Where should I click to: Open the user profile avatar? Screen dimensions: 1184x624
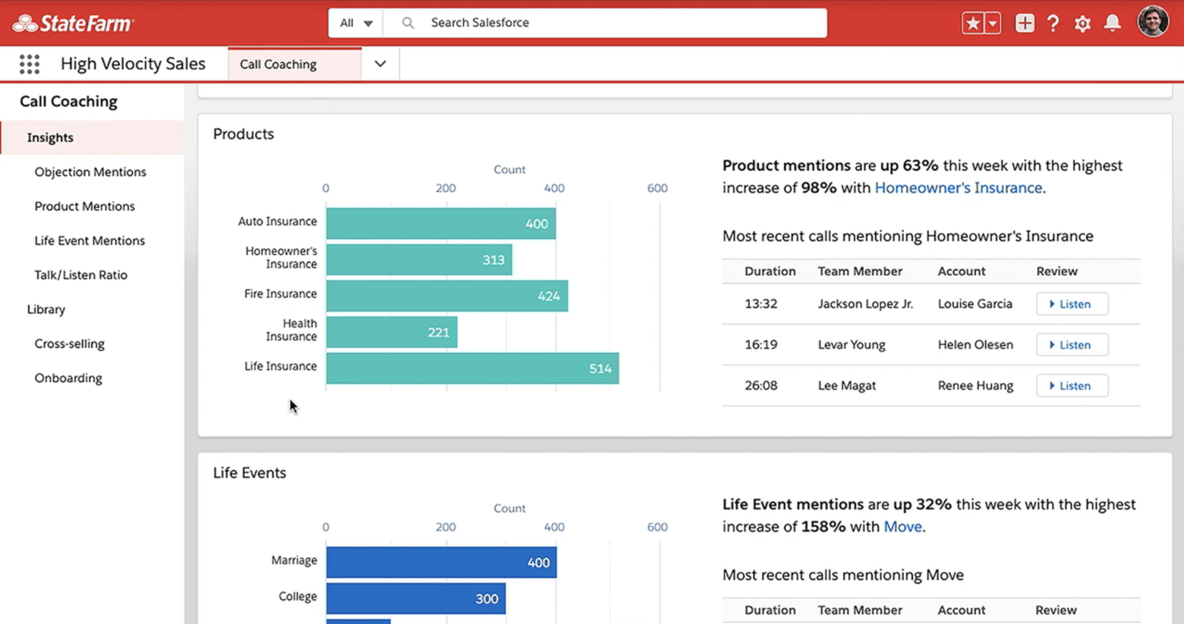1153,22
